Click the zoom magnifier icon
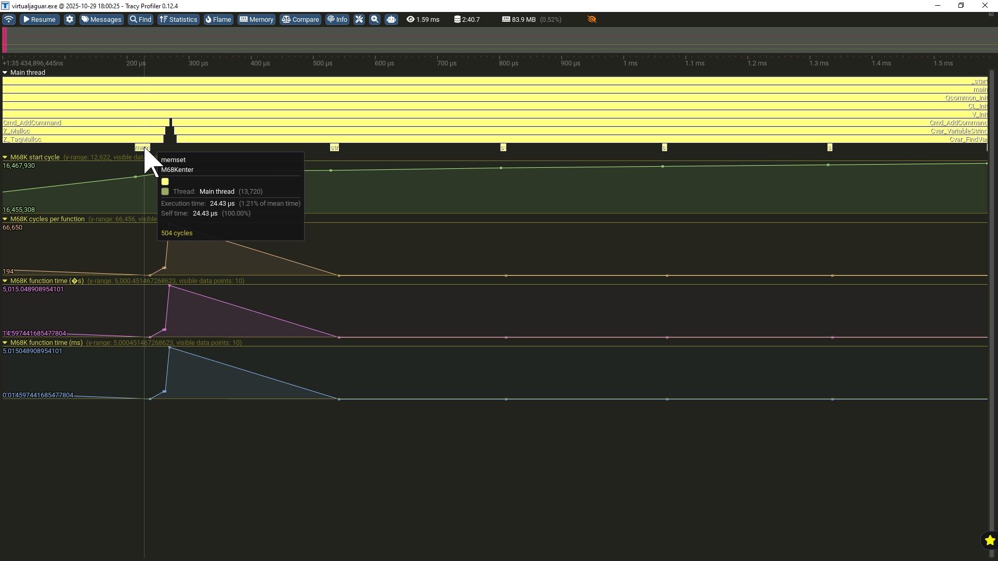This screenshot has height=561, width=998. 375,19
